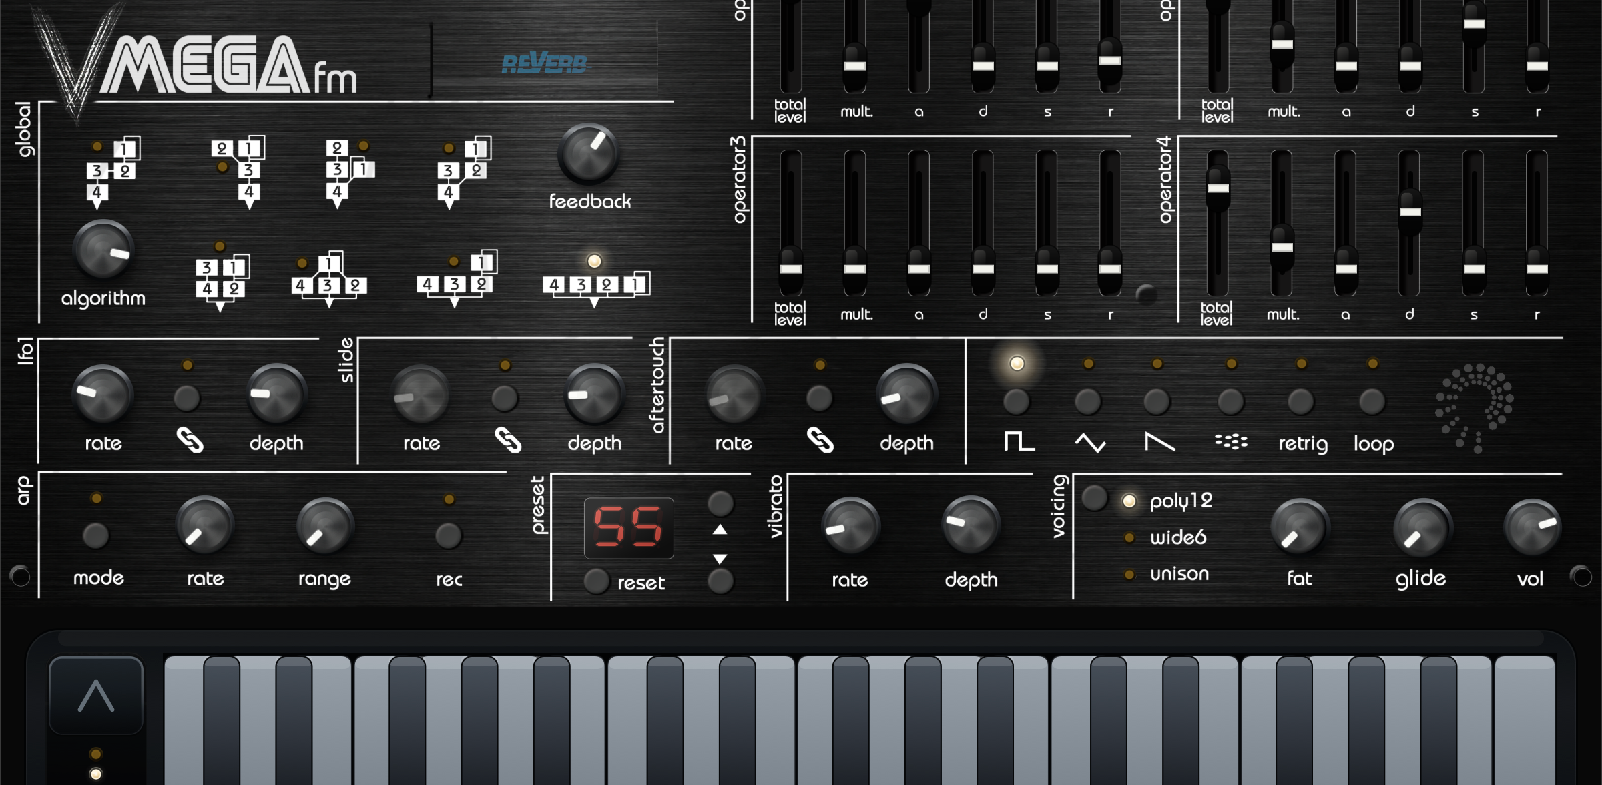Click the lfo1 link chain icon
This screenshot has height=785, width=1602.
190,441
